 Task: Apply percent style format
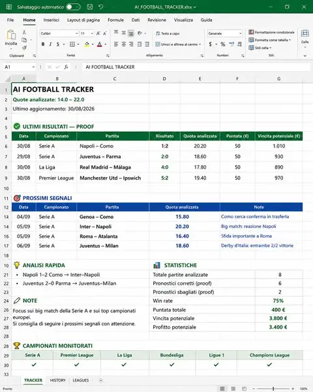223,44
